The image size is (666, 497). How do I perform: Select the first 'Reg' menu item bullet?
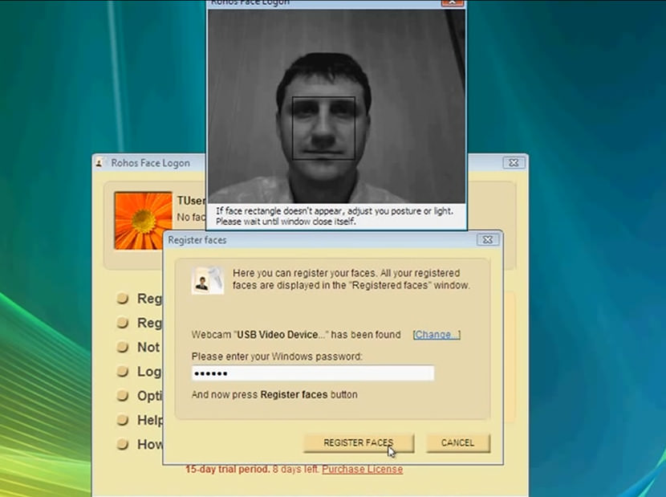point(123,299)
